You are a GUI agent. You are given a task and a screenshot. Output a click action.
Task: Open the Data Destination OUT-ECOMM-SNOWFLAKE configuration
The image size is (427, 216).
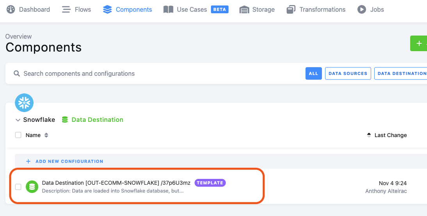116,183
